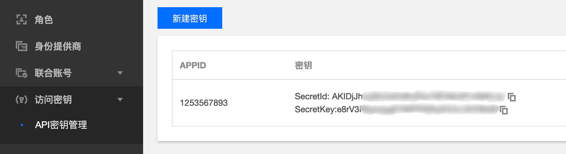Click the 联合账号 federated account icon
Image resolution: width=566 pixels, height=154 pixels.
tap(22, 73)
